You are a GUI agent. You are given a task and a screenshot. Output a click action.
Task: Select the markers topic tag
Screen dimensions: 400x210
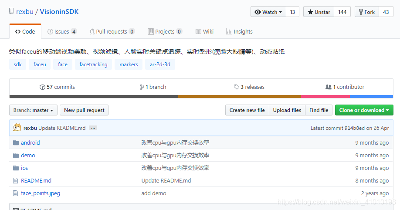[x=129, y=64]
